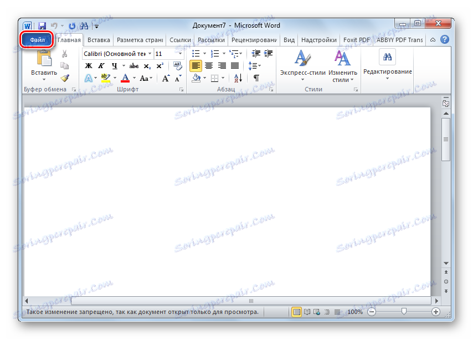Click the Save icon in quick access toolbar
The width and height of the screenshot is (473, 340).
[x=42, y=26]
